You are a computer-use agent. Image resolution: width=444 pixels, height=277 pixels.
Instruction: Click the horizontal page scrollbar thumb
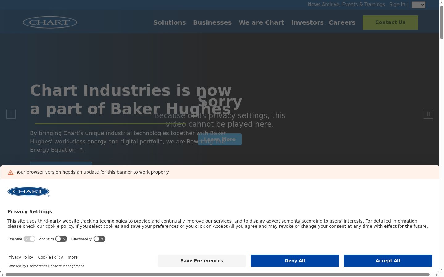pos(217,275)
